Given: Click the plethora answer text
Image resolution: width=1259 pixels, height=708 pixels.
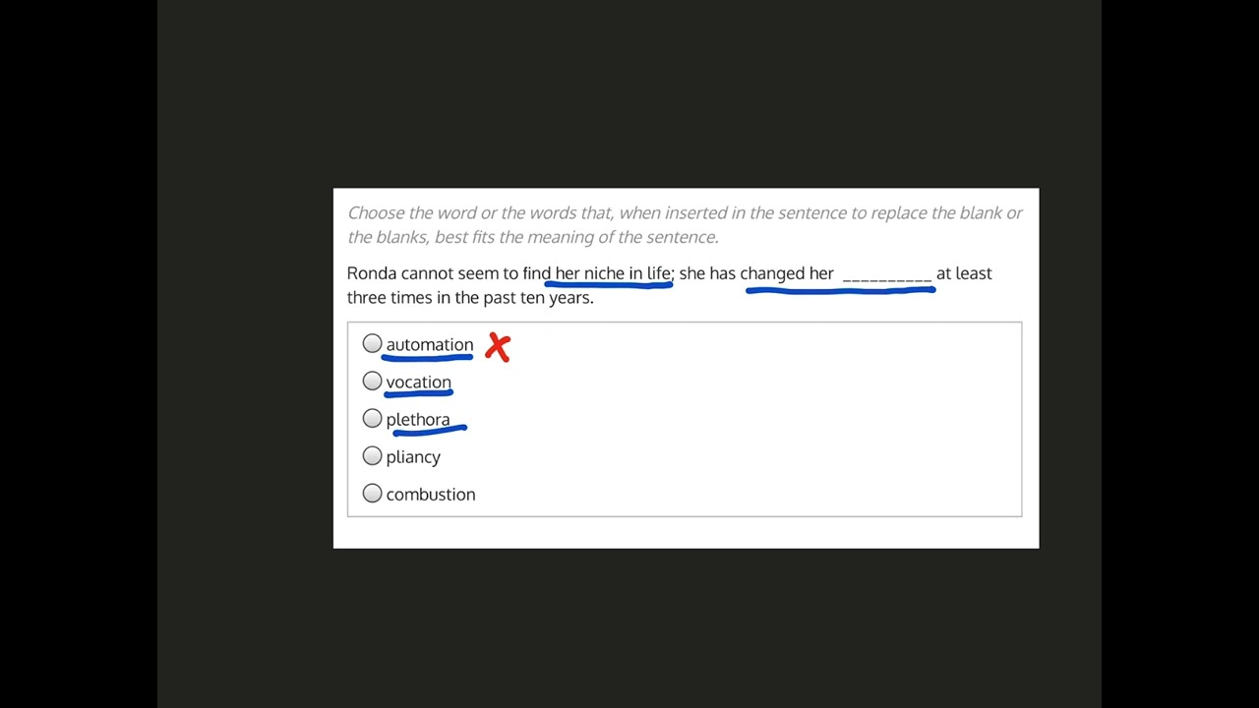Looking at the screenshot, I should pos(417,420).
